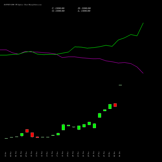The image size is (162, 162).
Task: Select the high value 'H: 1300.00'
Action: [x=84, y=8]
